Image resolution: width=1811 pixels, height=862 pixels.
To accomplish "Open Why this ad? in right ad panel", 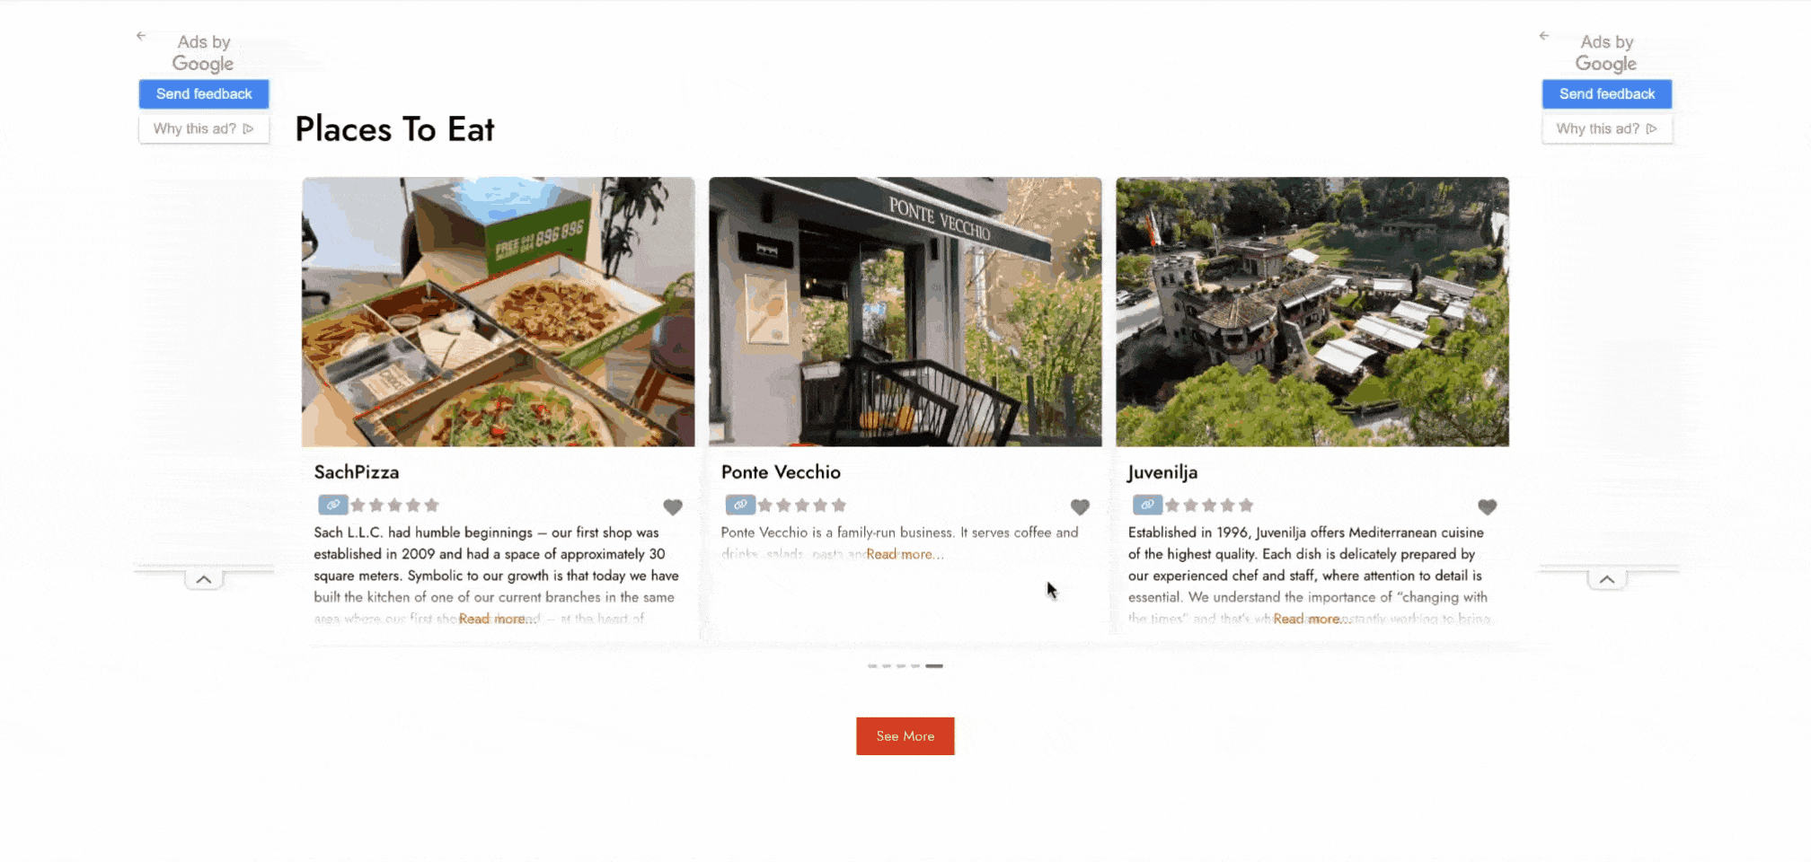I will [x=1607, y=128].
